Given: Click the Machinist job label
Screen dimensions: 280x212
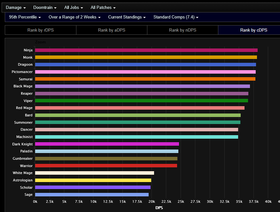Looking at the screenshot, I should (x=25, y=137).
